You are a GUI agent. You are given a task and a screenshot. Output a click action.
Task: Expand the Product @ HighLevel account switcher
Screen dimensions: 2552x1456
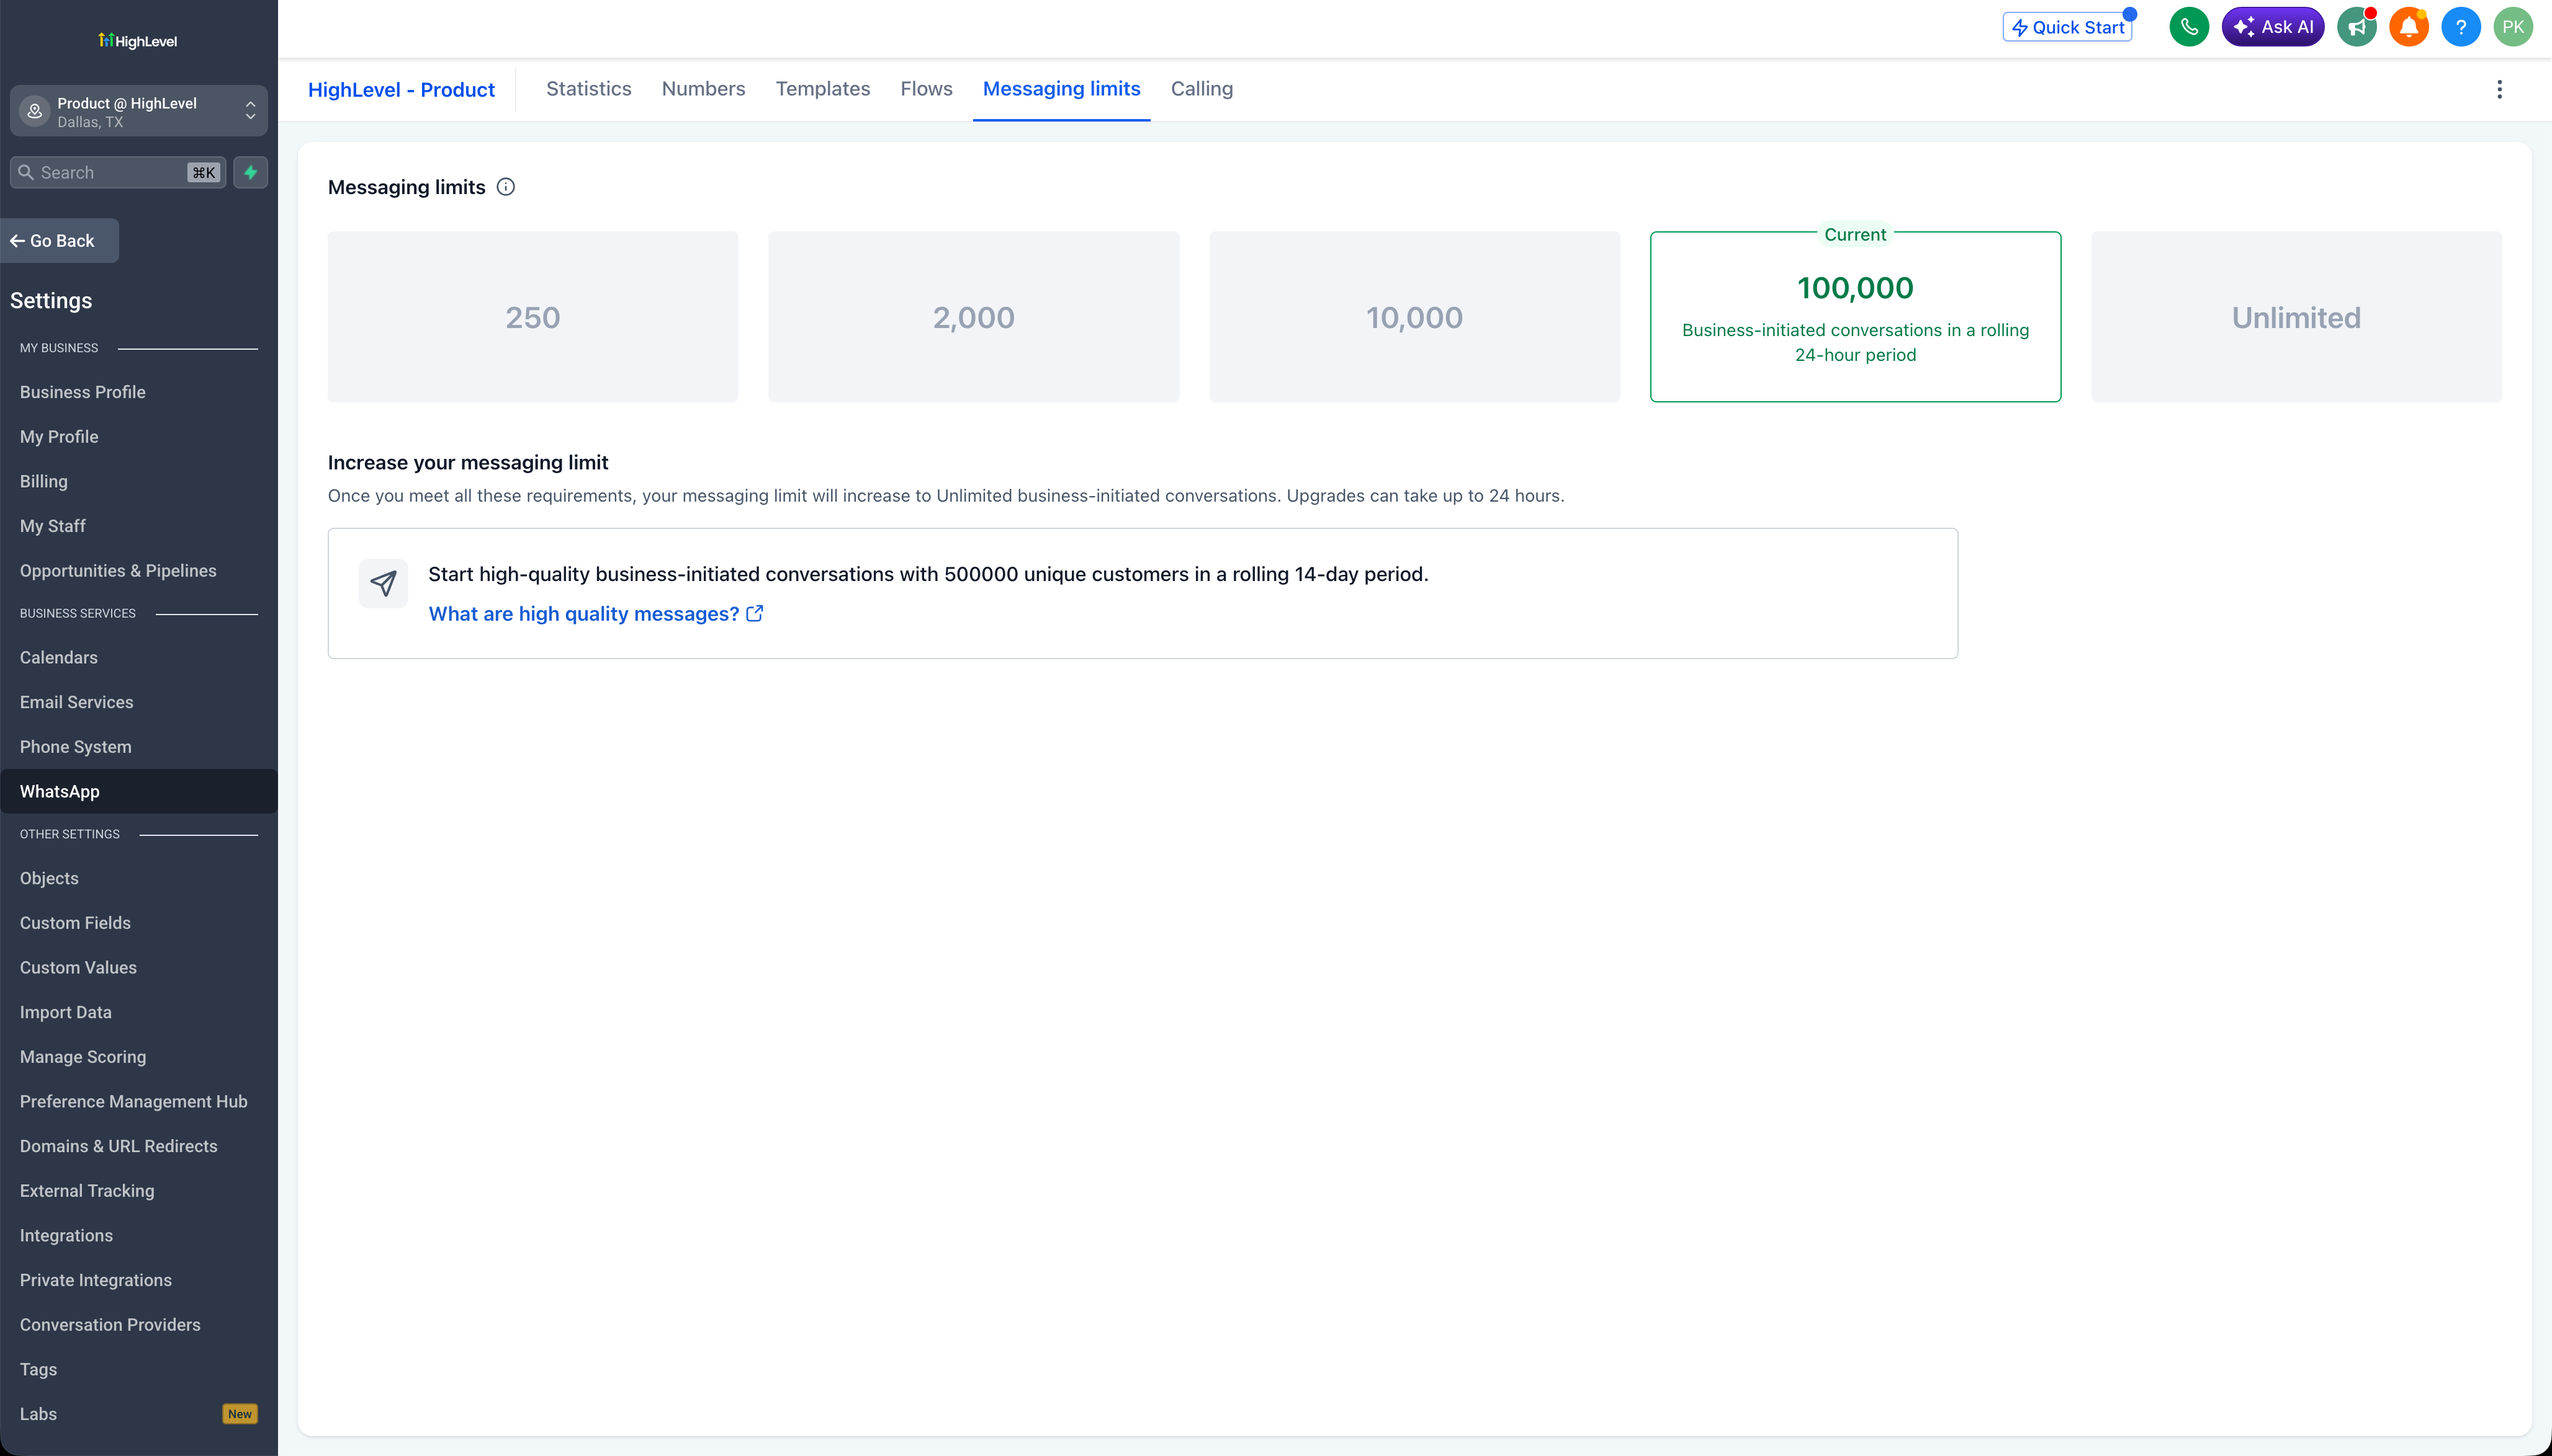pyautogui.click(x=139, y=111)
